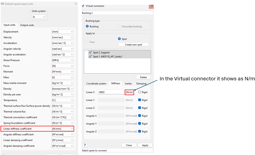Screen dimensions: 255x155
Task: Toggle the Rigid checkbox for Linear X
Action: coord(140,92)
